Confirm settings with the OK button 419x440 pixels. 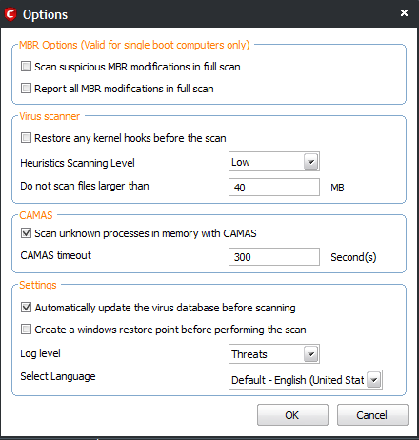point(292,415)
